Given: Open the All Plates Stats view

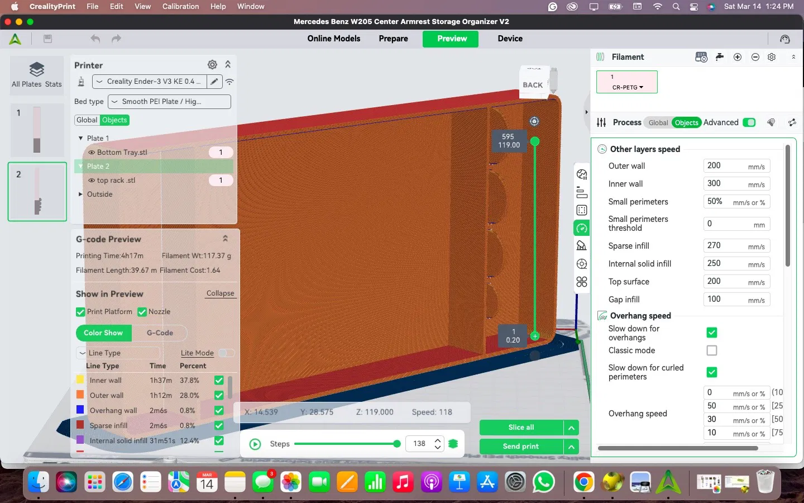Looking at the screenshot, I should [x=37, y=74].
